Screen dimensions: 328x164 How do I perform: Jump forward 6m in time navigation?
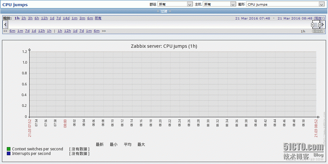(97, 31)
